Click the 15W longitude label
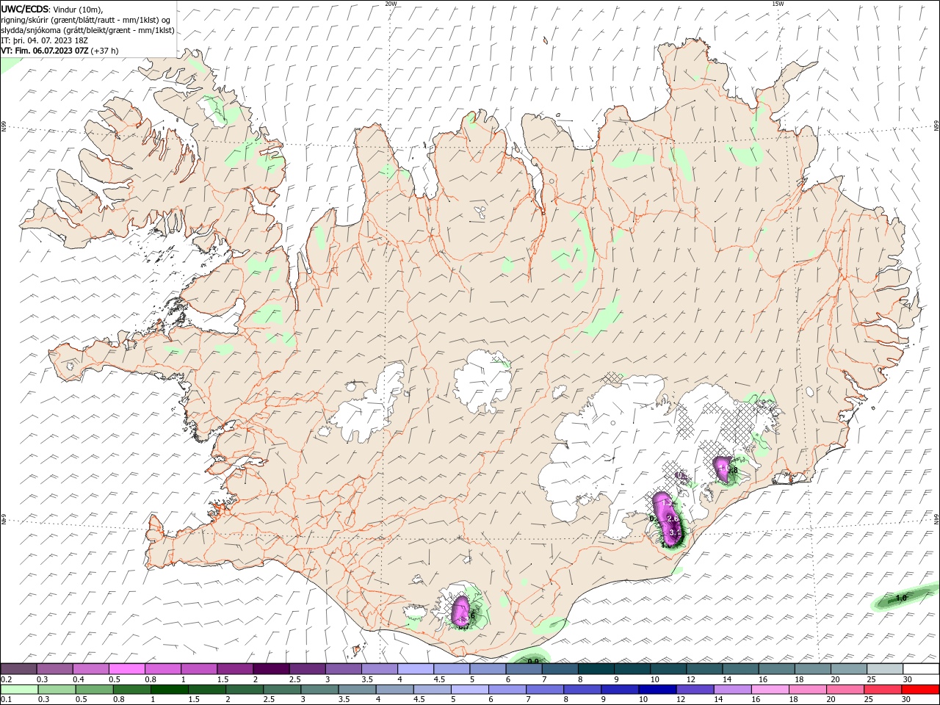This screenshot has height=705, width=940. pos(778,4)
